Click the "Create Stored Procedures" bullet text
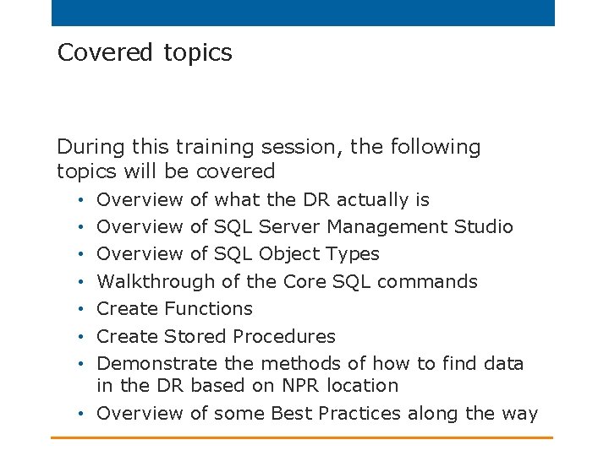 [216, 336]
